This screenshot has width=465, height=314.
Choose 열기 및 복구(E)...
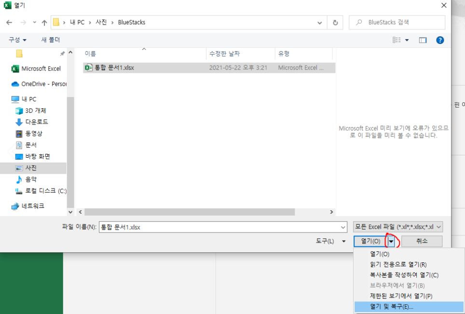coord(409,307)
